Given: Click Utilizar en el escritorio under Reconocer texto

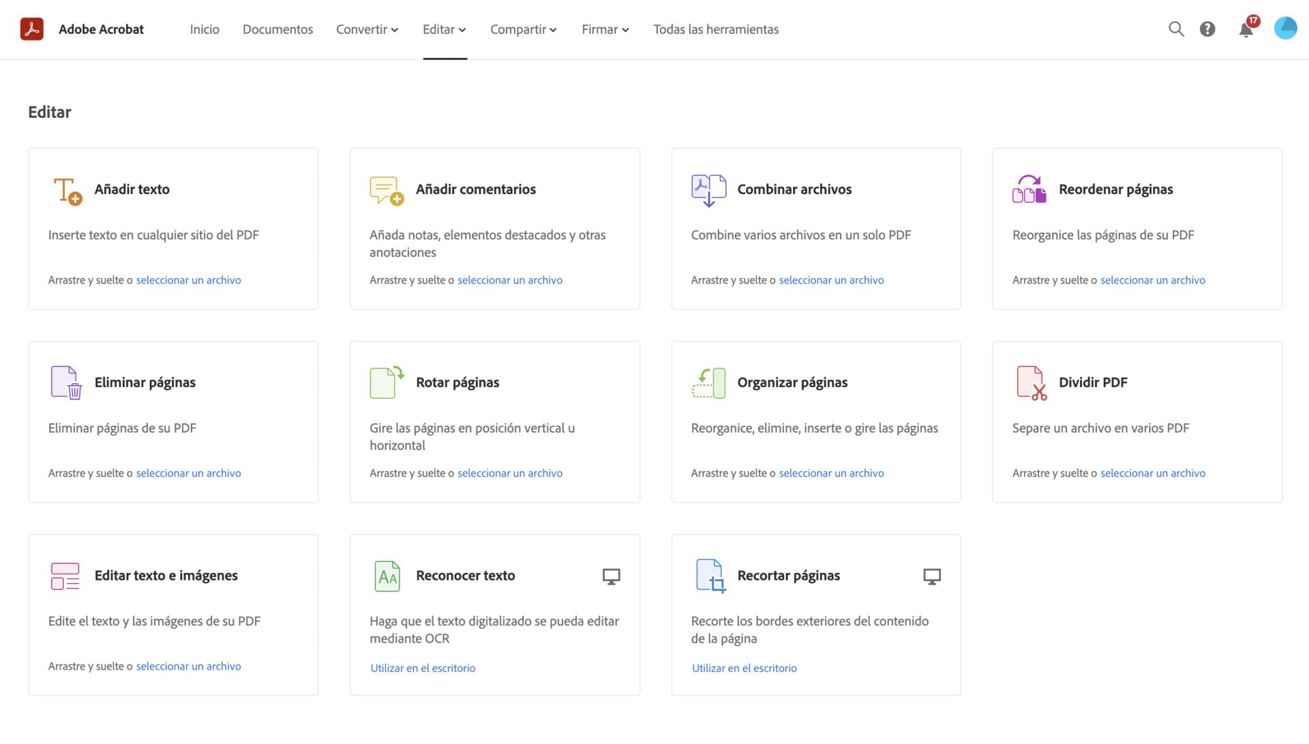Looking at the screenshot, I should coord(423,668).
